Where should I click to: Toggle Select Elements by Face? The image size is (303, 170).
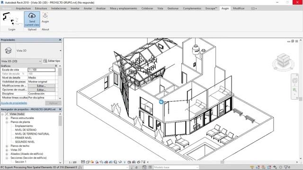point(269,167)
